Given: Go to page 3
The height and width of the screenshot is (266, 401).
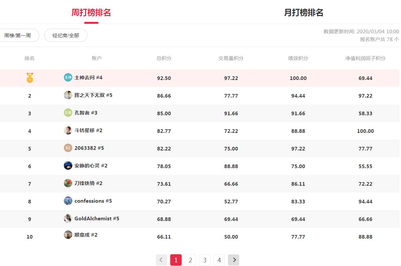Looking at the screenshot, I should pyautogui.click(x=205, y=260).
